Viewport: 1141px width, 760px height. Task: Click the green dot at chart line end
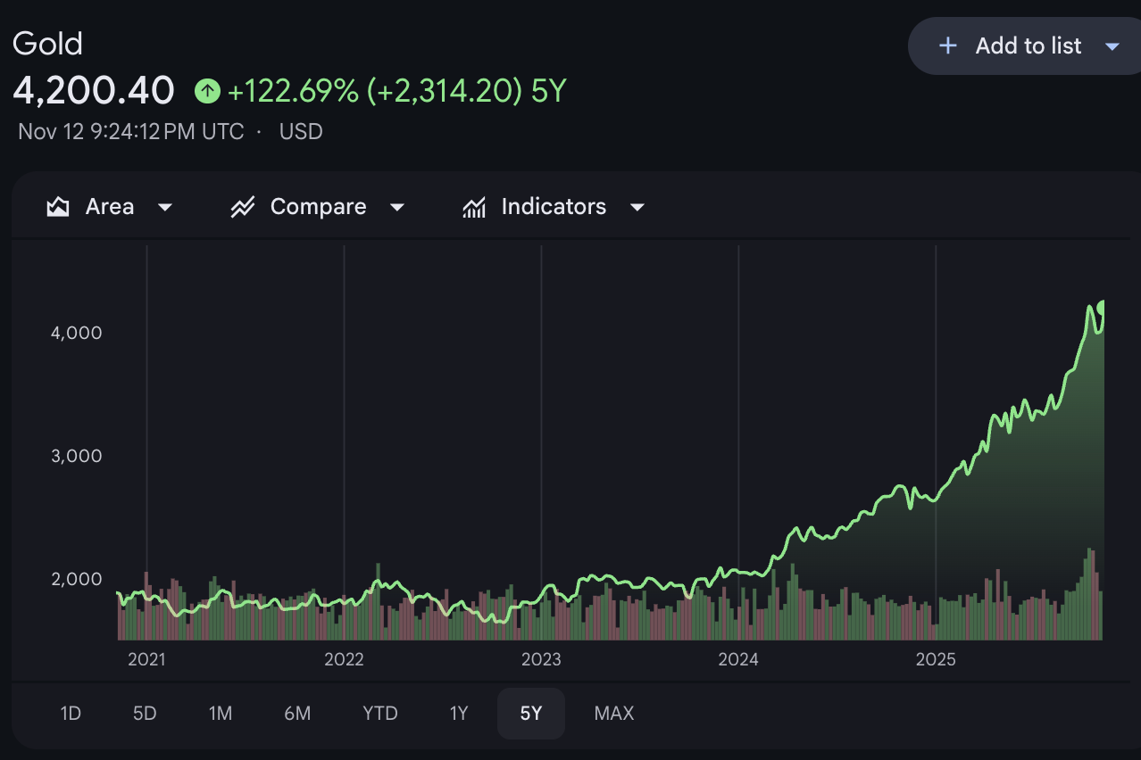coord(1103,308)
